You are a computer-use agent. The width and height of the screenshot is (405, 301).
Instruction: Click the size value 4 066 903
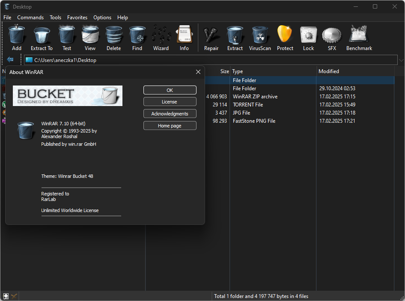point(217,97)
